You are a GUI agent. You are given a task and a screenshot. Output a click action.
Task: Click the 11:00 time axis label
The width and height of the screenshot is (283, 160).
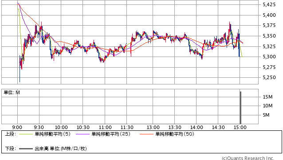tap(105, 127)
